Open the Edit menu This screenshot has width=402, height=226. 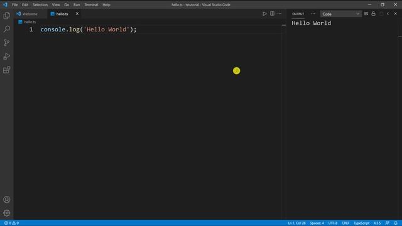[25, 4]
